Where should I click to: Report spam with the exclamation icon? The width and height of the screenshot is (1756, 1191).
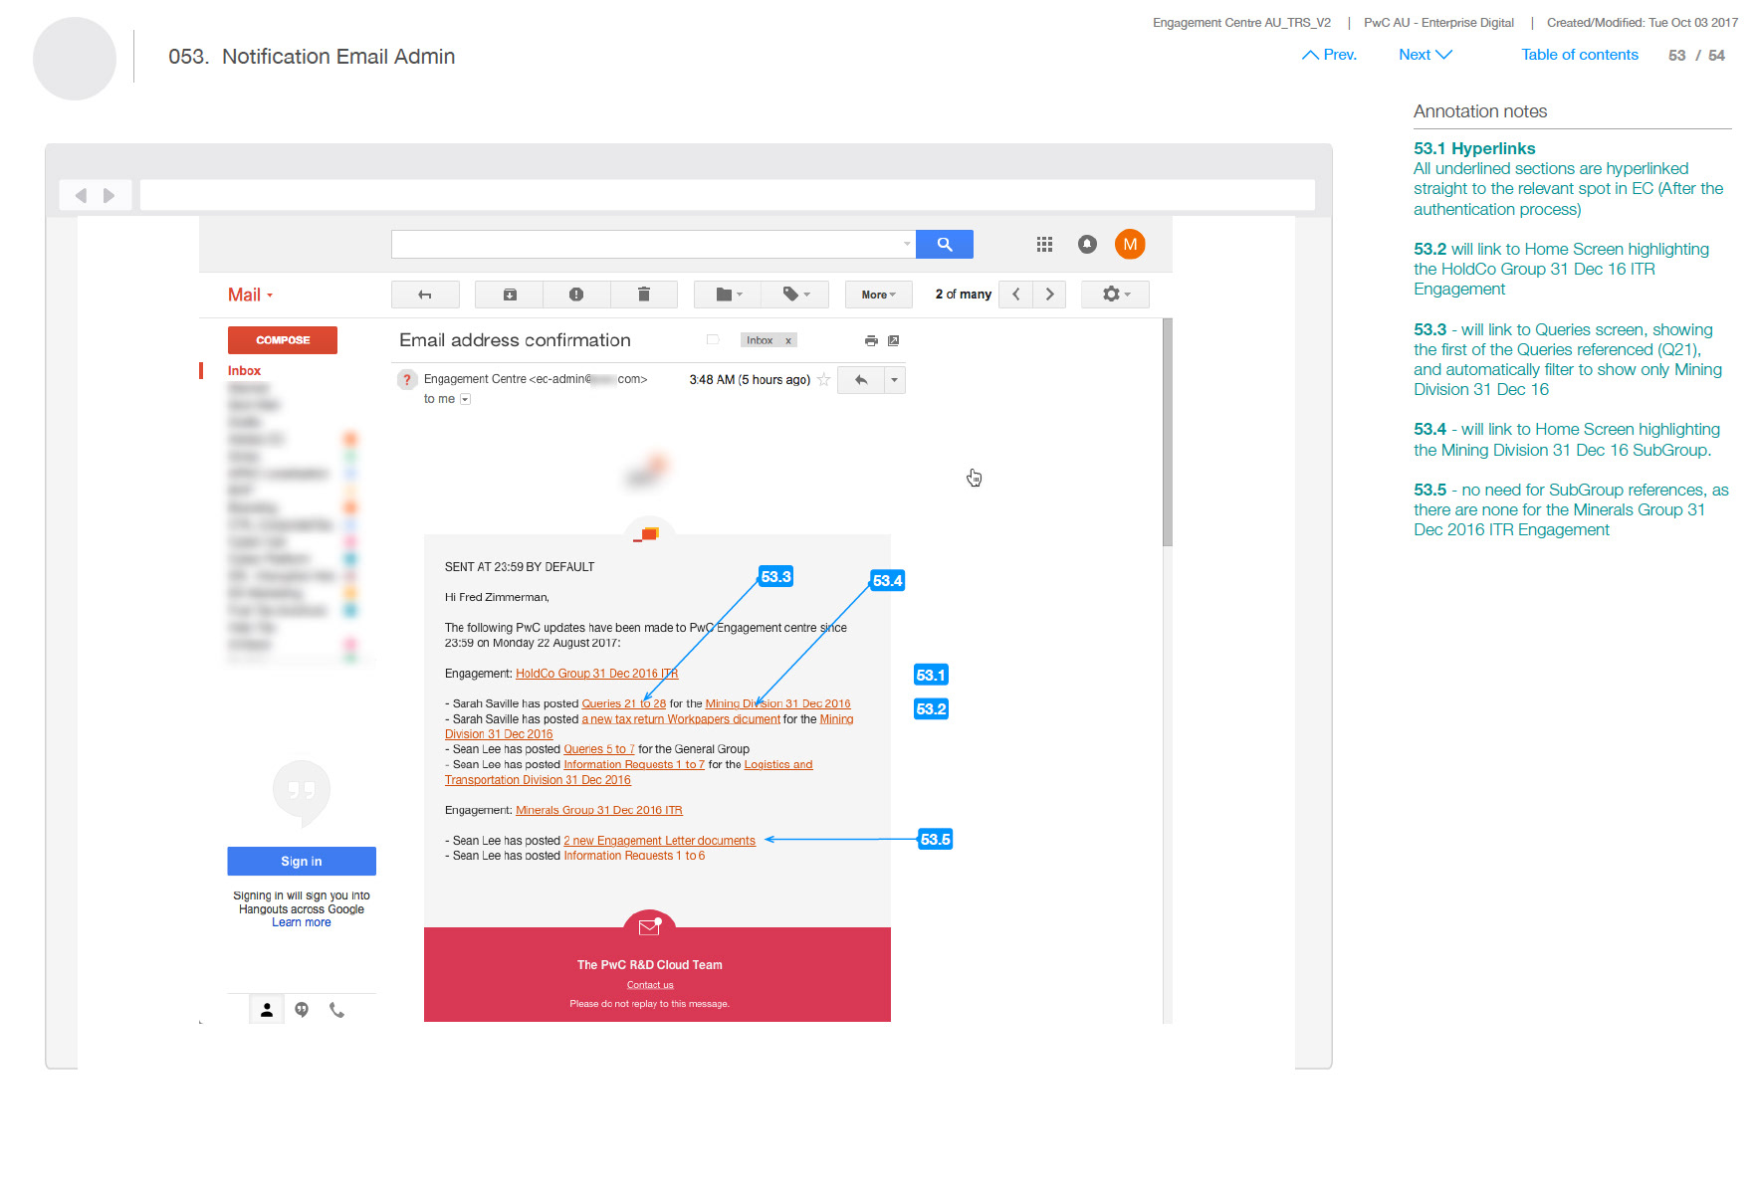[x=576, y=295]
